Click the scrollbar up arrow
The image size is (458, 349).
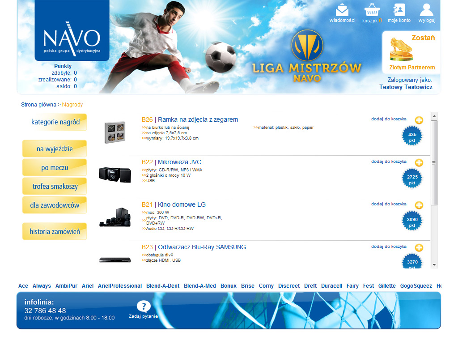(434, 116)
